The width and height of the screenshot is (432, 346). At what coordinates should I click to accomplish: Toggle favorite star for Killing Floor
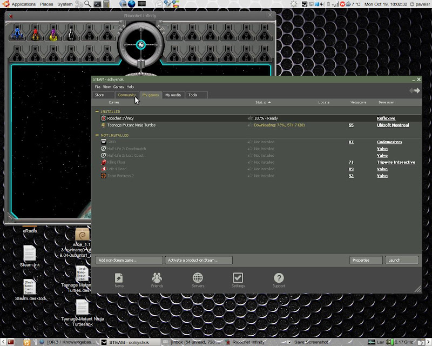click(x=250, y=162)
